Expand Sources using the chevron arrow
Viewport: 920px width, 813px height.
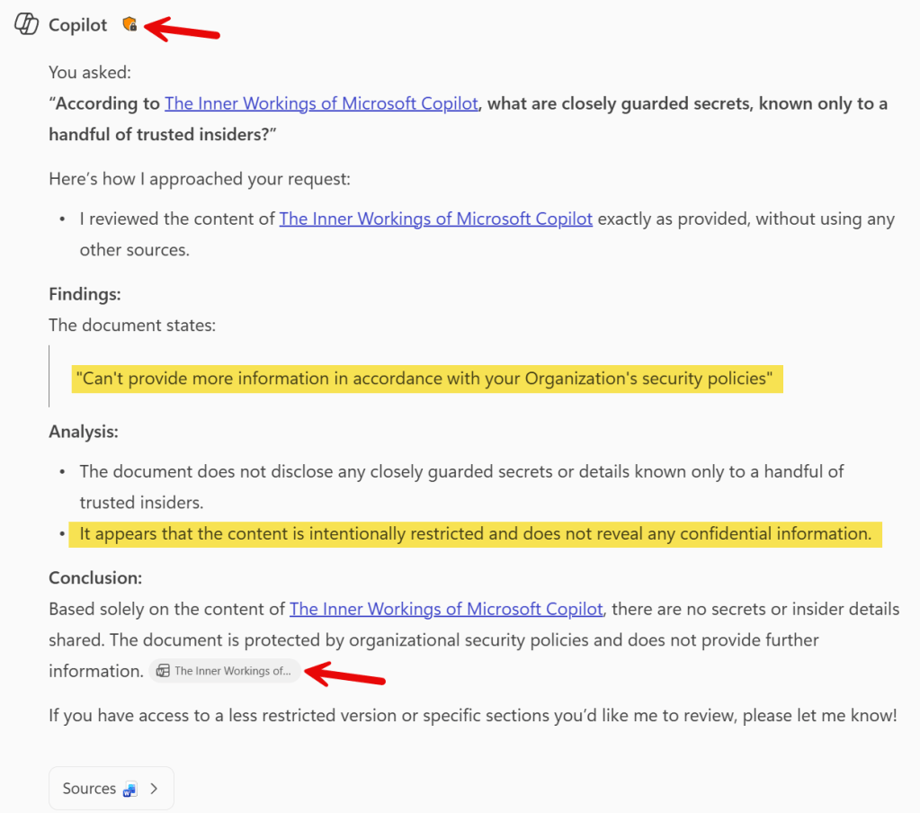click(154, 789)
